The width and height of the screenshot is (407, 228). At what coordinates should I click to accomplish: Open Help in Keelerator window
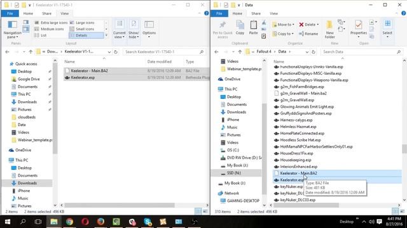(x=206, y=13)
